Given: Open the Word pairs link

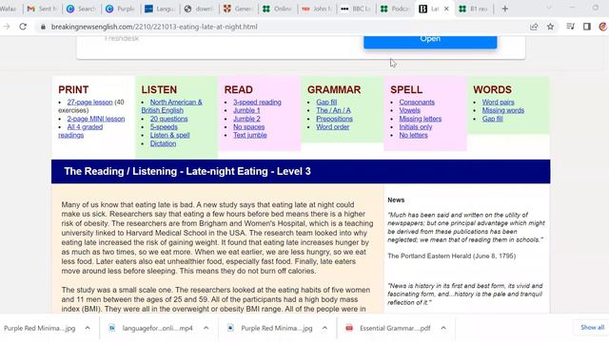Looking at the screenshot, I should click(498, 103).
